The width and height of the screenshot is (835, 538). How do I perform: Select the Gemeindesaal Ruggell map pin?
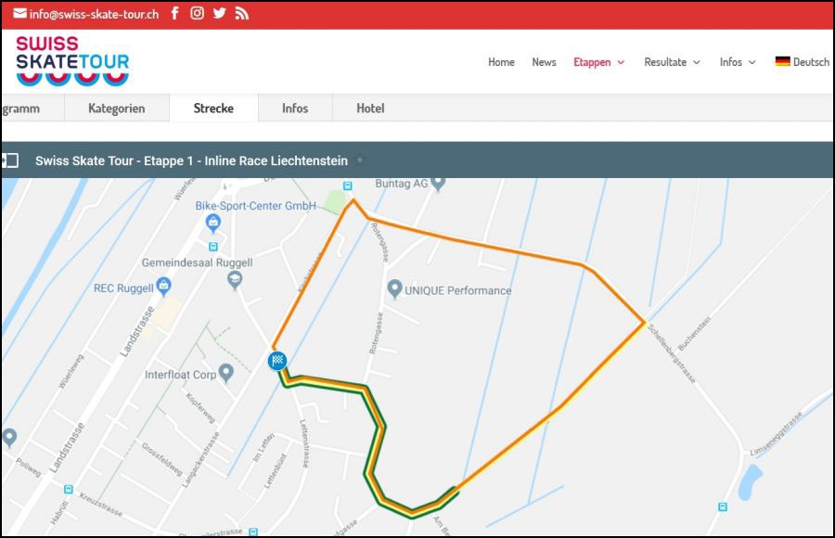pyautogui.click(x=236, y=279)
